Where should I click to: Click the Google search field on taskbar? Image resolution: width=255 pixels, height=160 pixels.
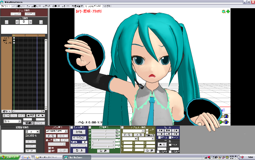coord(26,158)
